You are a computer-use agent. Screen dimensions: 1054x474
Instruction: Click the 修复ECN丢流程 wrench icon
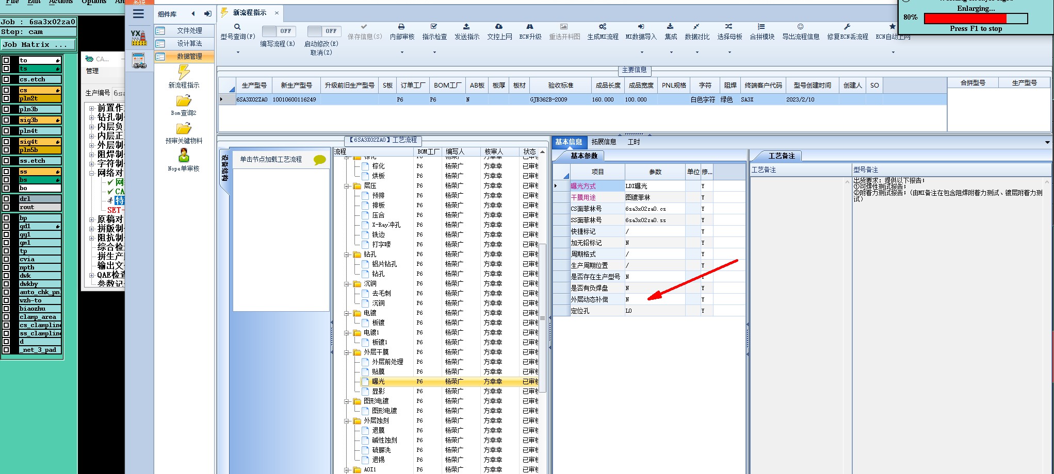847,26
